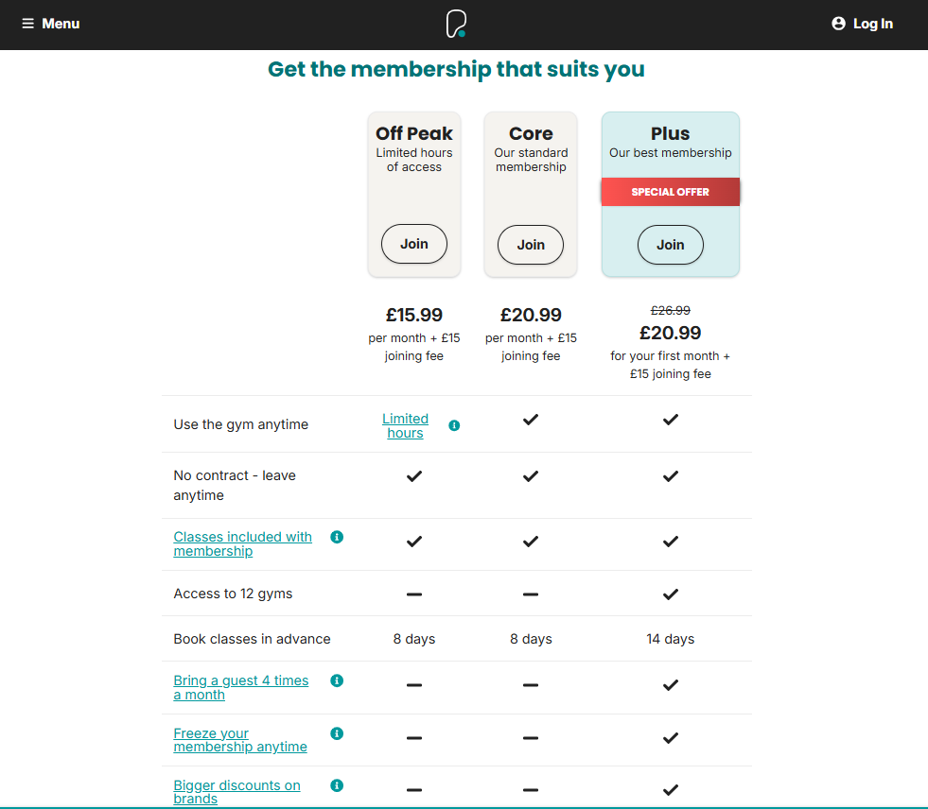
Task: Open the Limited hours link
Action: point(405,425)
